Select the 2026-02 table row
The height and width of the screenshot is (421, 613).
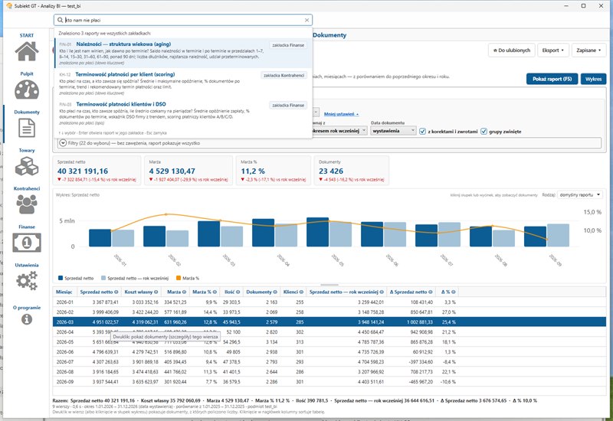click(x=329, y=312)
